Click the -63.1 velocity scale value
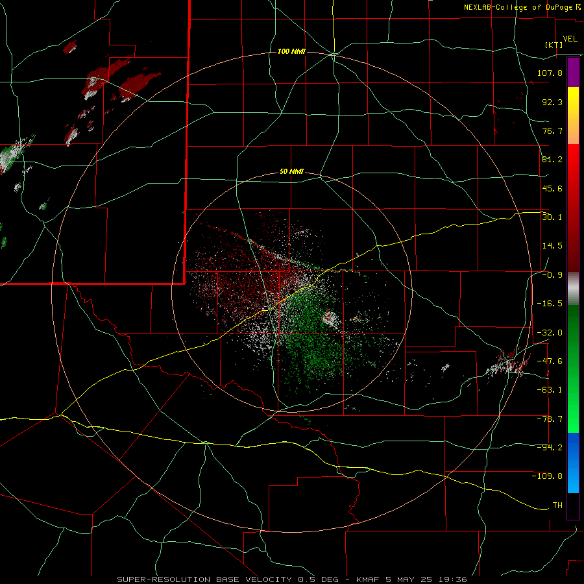 click(x=550, y=390)
